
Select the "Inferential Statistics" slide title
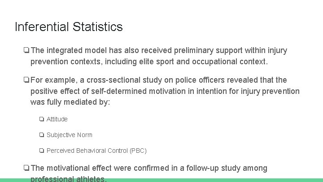(x=69, y=27)
